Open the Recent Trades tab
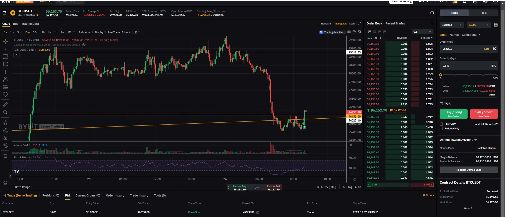Viewport: 505px width, 217px height. [x=395, y=23]
